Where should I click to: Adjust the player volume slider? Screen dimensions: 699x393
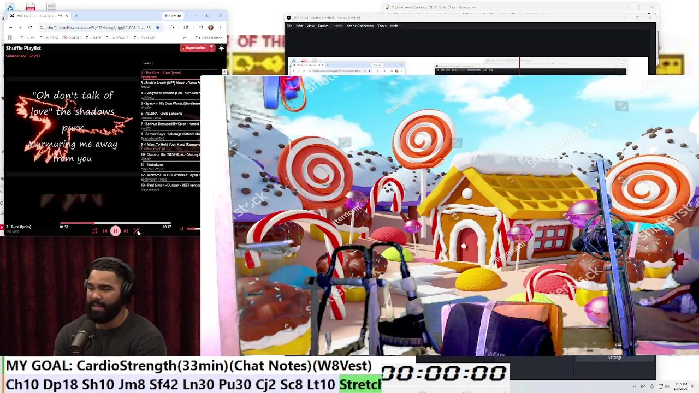tap(193, 229)
